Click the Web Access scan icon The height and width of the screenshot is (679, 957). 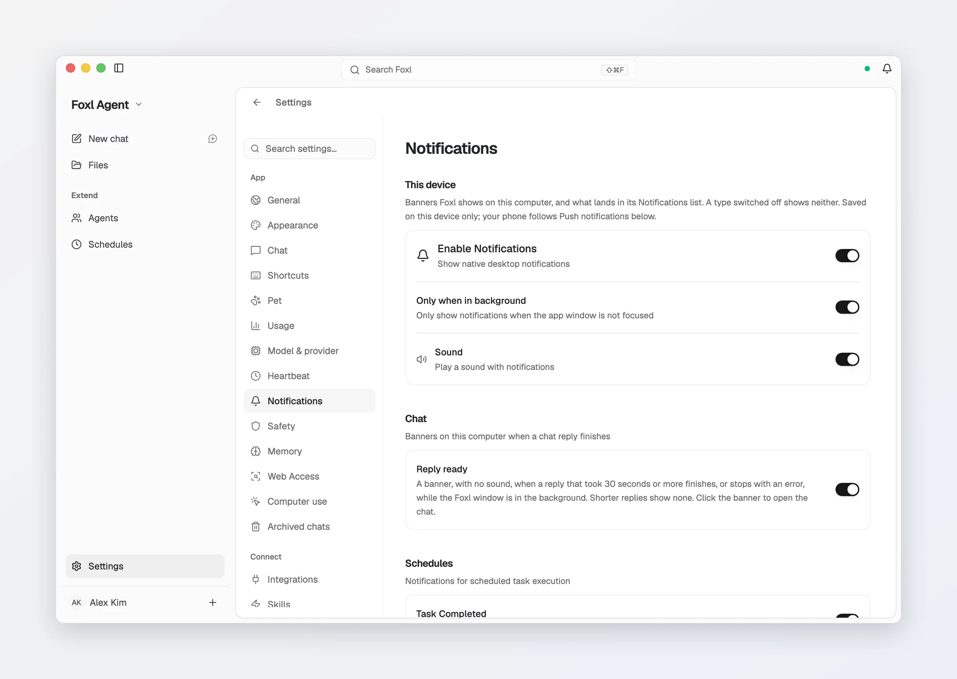click(256, 476)
